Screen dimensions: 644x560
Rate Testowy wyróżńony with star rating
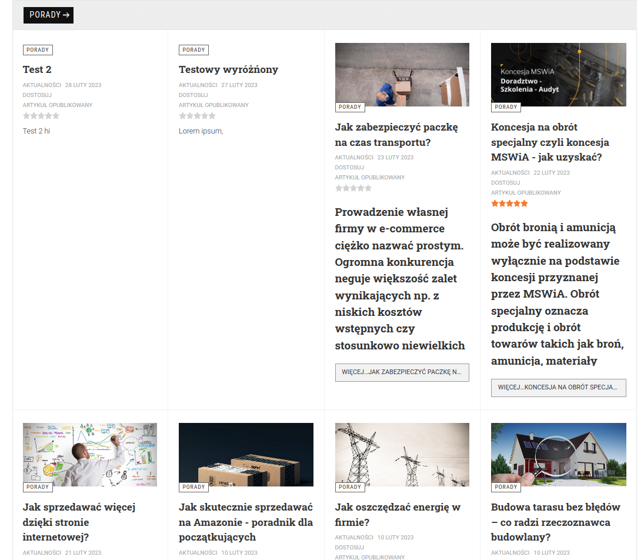coord(197,116)
